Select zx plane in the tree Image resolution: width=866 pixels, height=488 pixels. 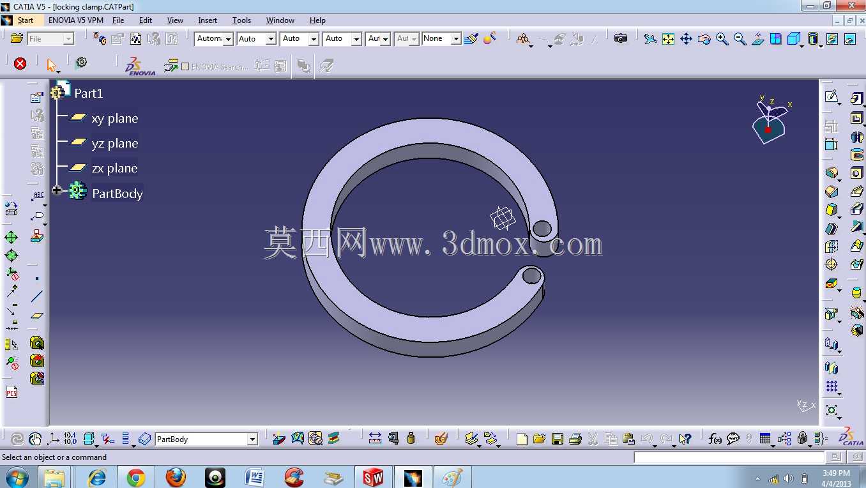pyautogui.click(x=114, y=168)
